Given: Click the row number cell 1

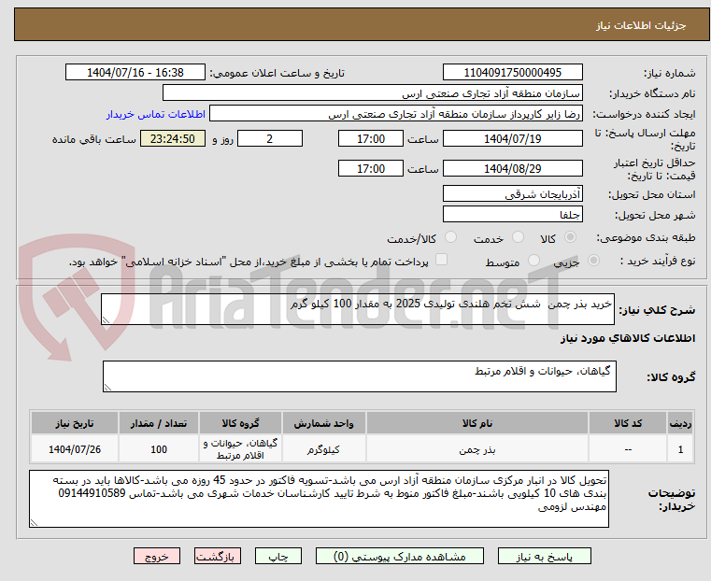Looking at the screenshot, I should (680, 449).
